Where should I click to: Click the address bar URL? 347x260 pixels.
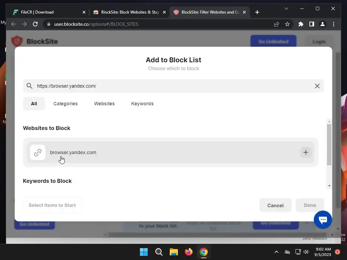tap(96, 24)
